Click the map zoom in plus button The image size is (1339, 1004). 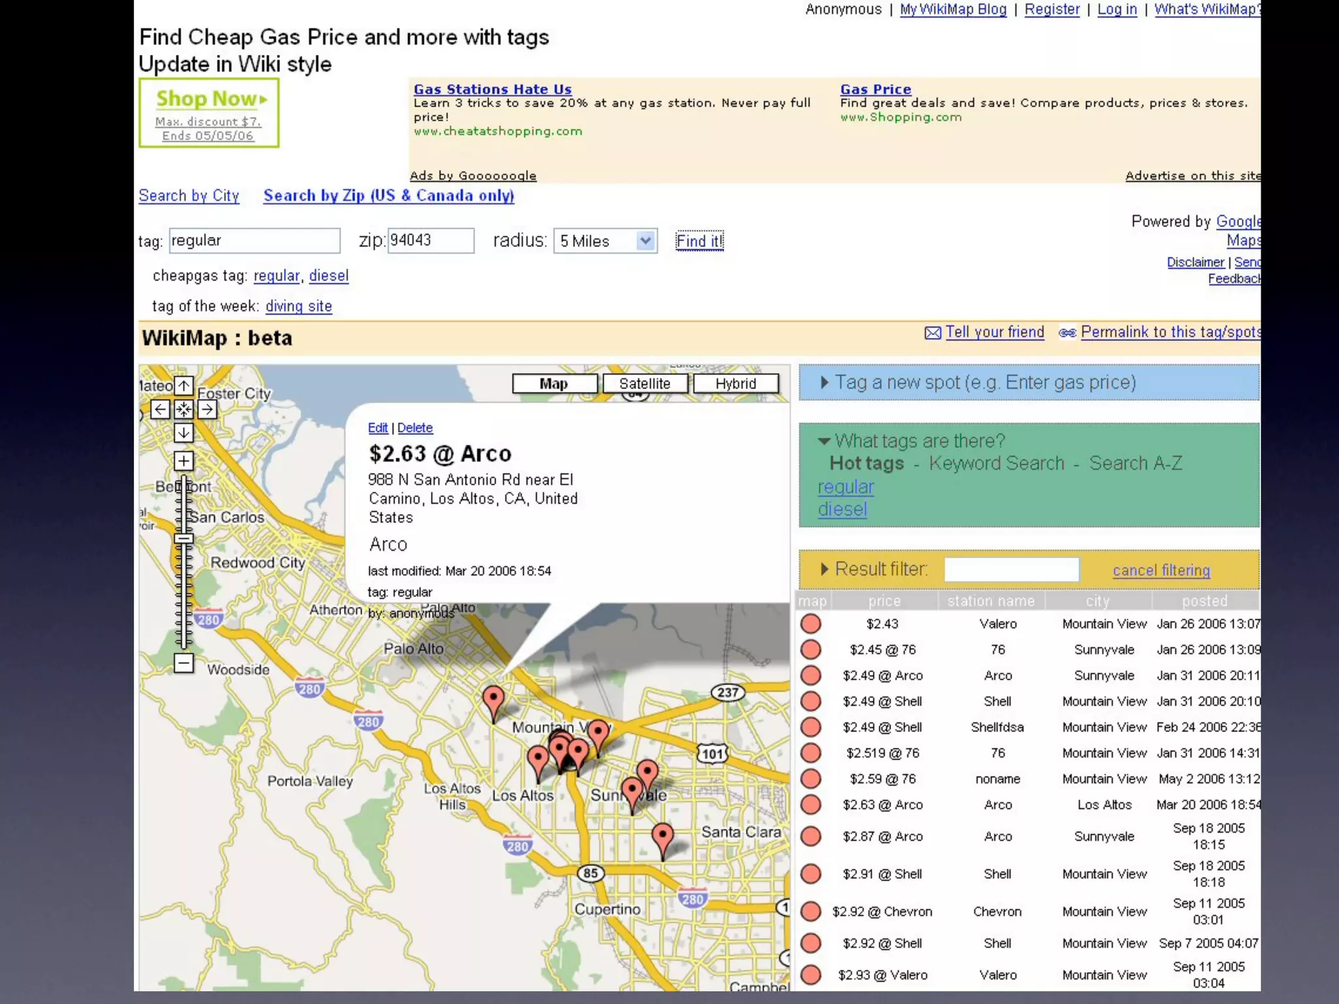point(184,461)
